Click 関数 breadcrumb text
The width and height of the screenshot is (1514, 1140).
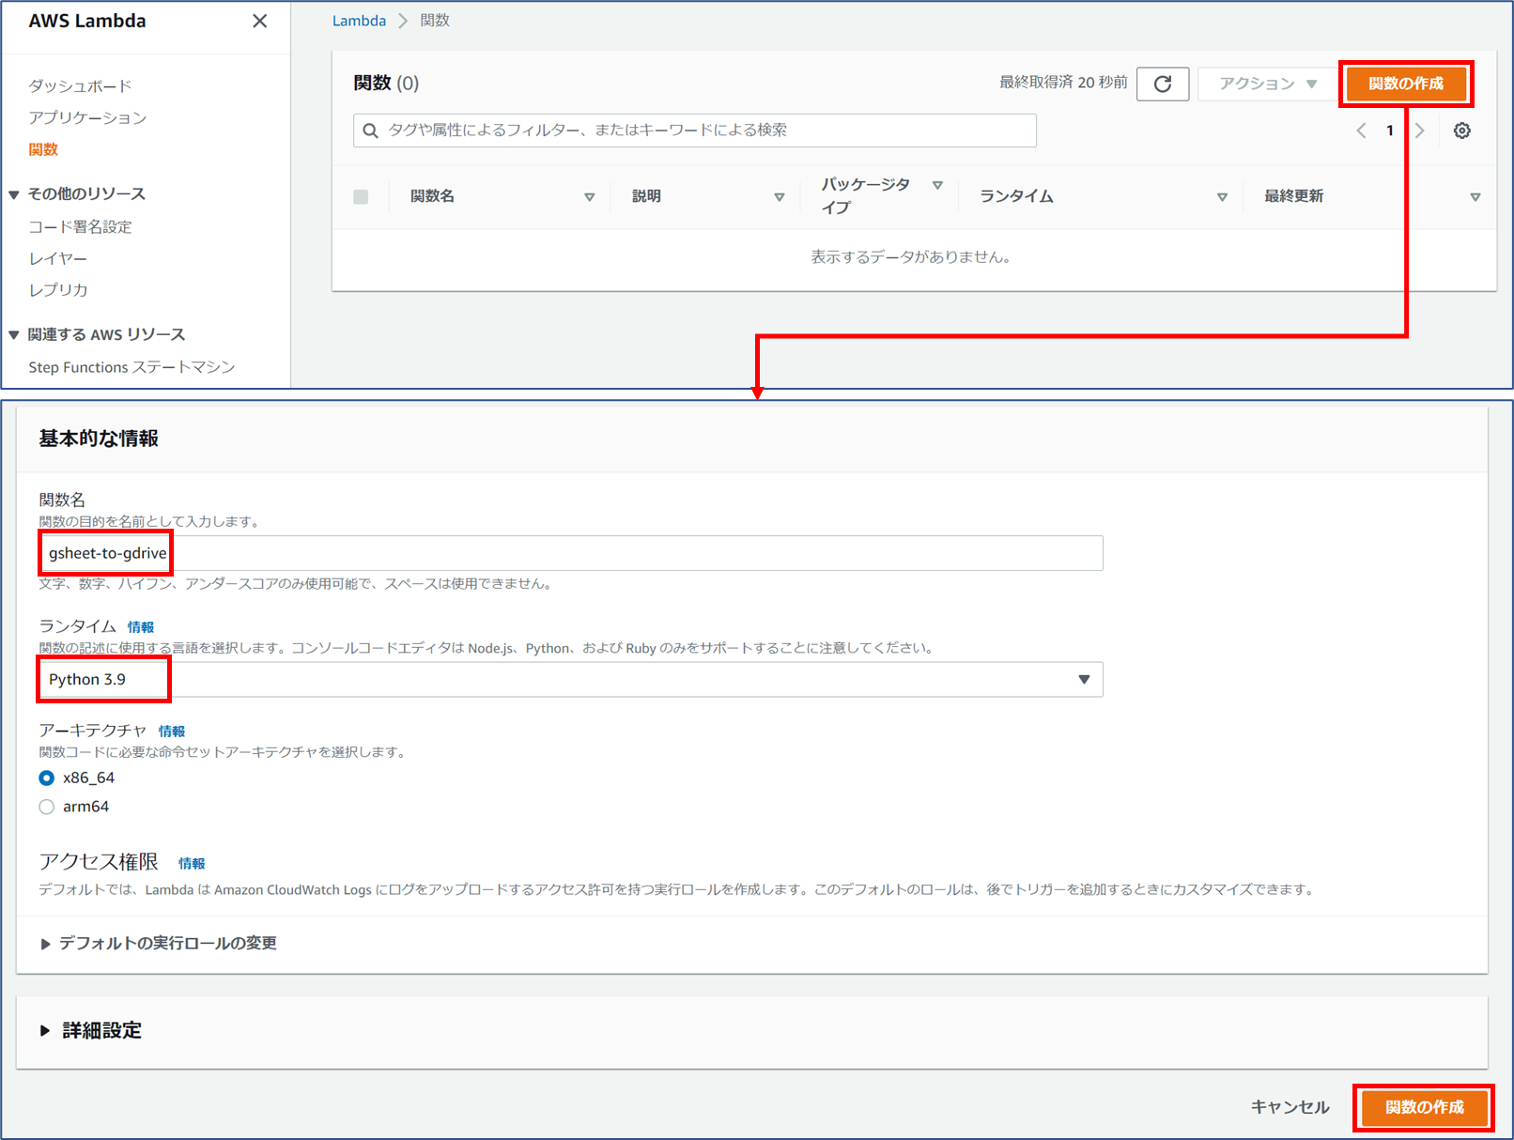coord(435,21)
